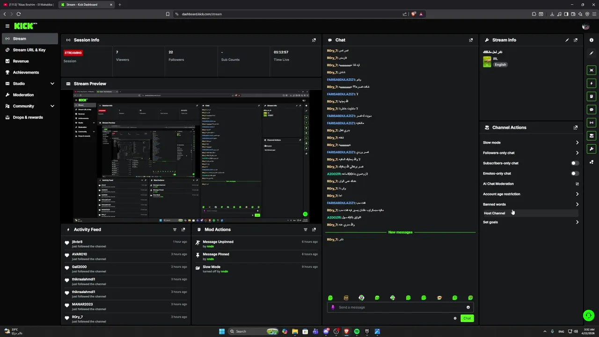Open Slow mode options chevron
This screenshot has width=599, height=337.
(x=577, y=143)
